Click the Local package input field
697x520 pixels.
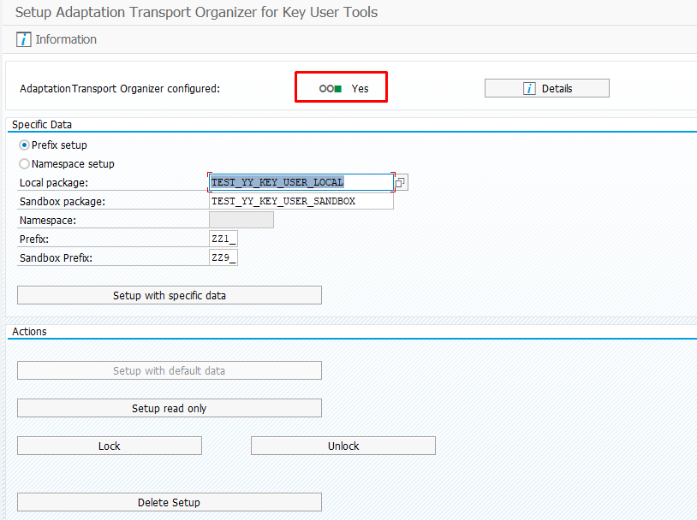[x=301, y=182]
